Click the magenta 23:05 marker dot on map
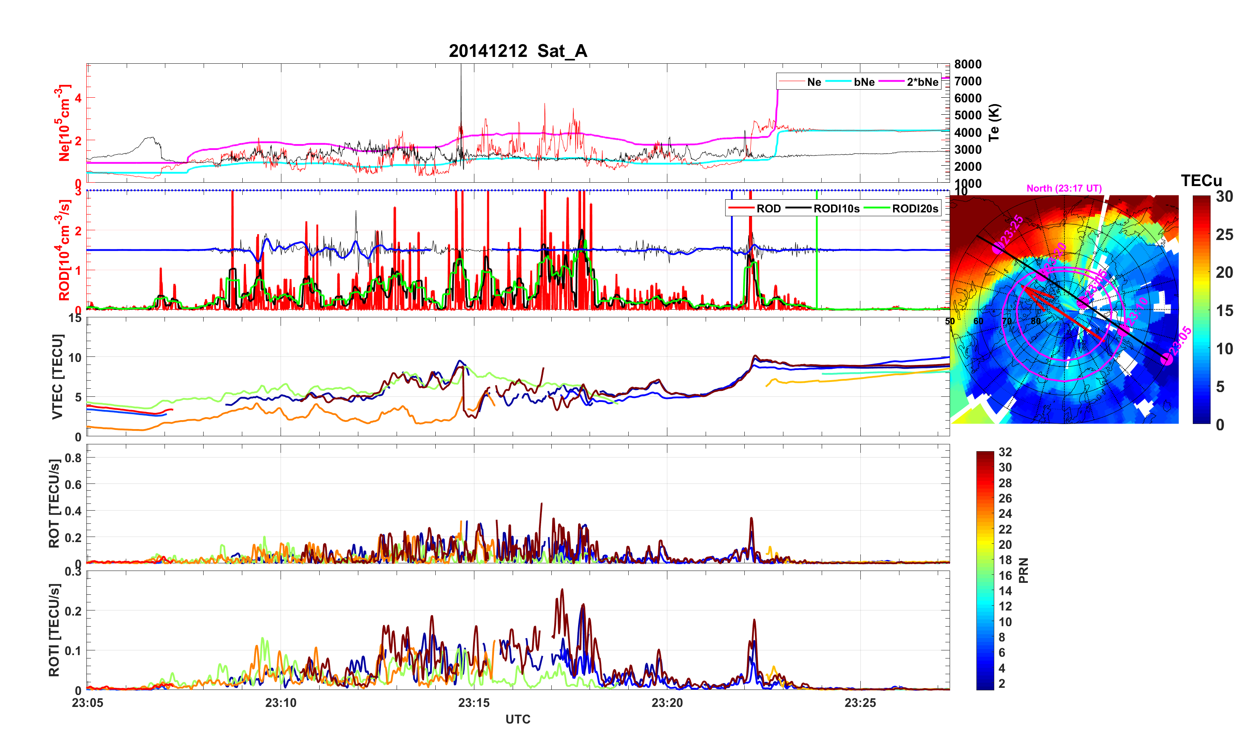This screenshot has width=1234, height=746. click(1167, 359)
